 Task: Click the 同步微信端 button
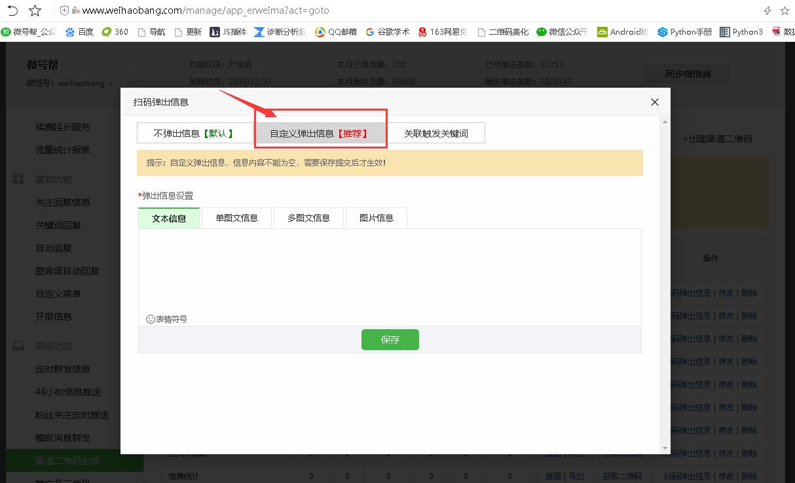688,74
